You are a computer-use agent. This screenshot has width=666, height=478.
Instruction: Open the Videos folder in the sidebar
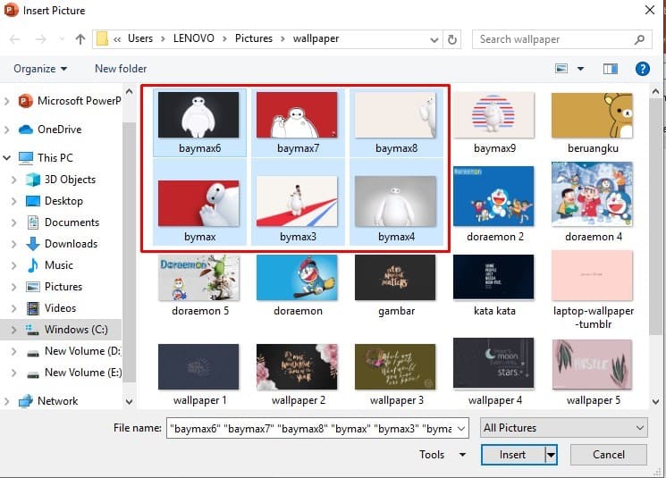coord(51,308)
